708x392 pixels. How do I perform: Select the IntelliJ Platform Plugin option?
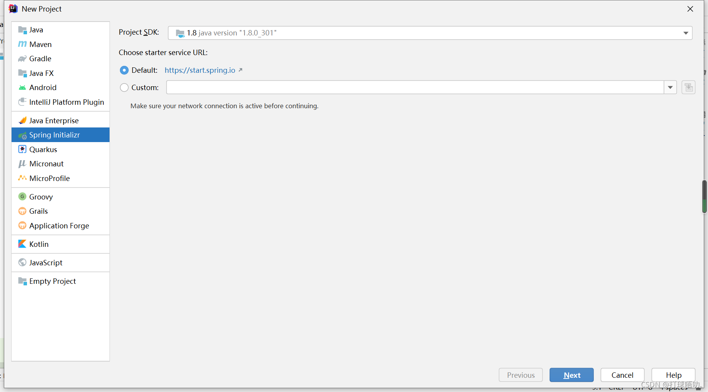66,102
